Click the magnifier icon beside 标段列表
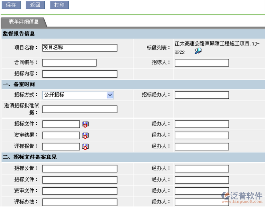 click(198, 51)
